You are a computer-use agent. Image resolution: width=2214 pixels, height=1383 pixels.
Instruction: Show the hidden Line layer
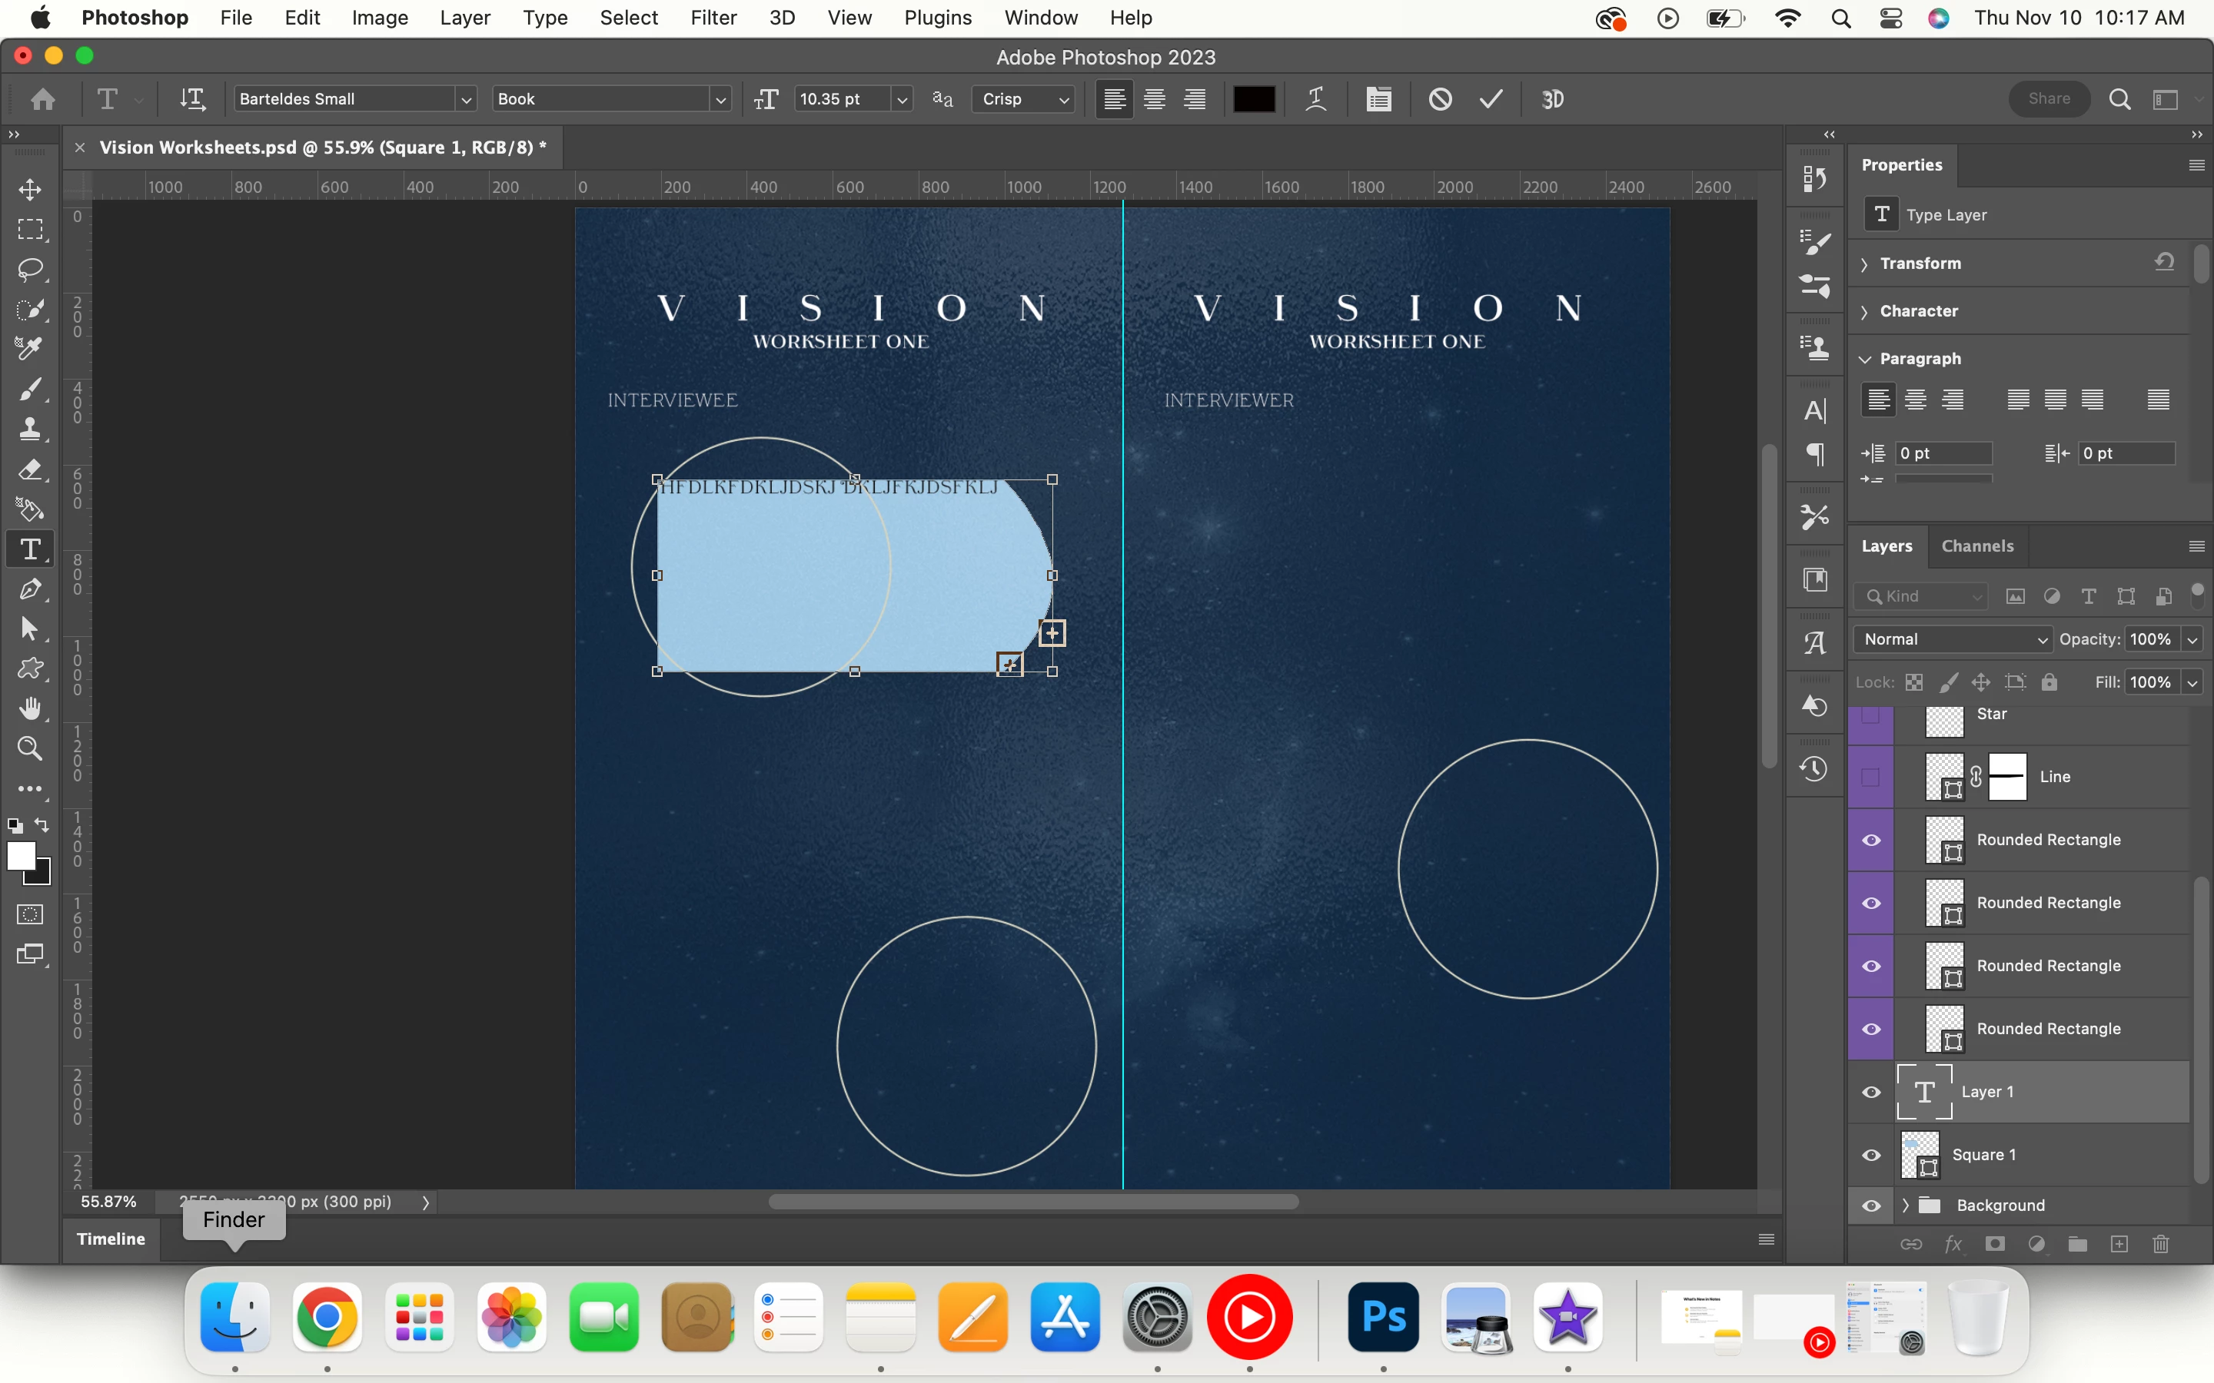click(1871, 777)
